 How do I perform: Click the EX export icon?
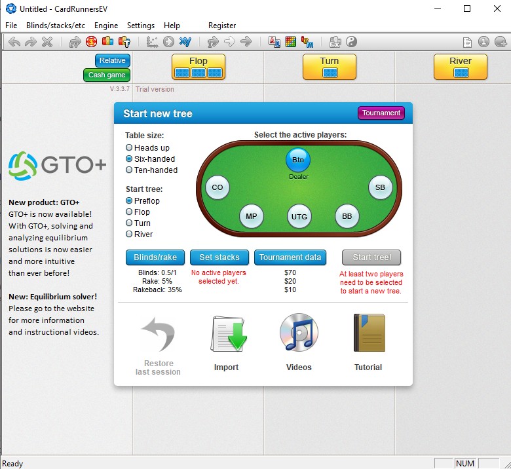(335, 42)
